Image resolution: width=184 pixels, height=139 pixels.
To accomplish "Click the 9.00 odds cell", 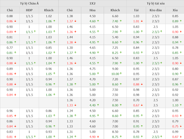I will 115,69.
